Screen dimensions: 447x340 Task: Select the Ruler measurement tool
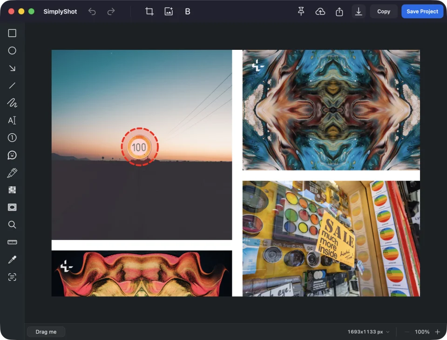[12, 242]
